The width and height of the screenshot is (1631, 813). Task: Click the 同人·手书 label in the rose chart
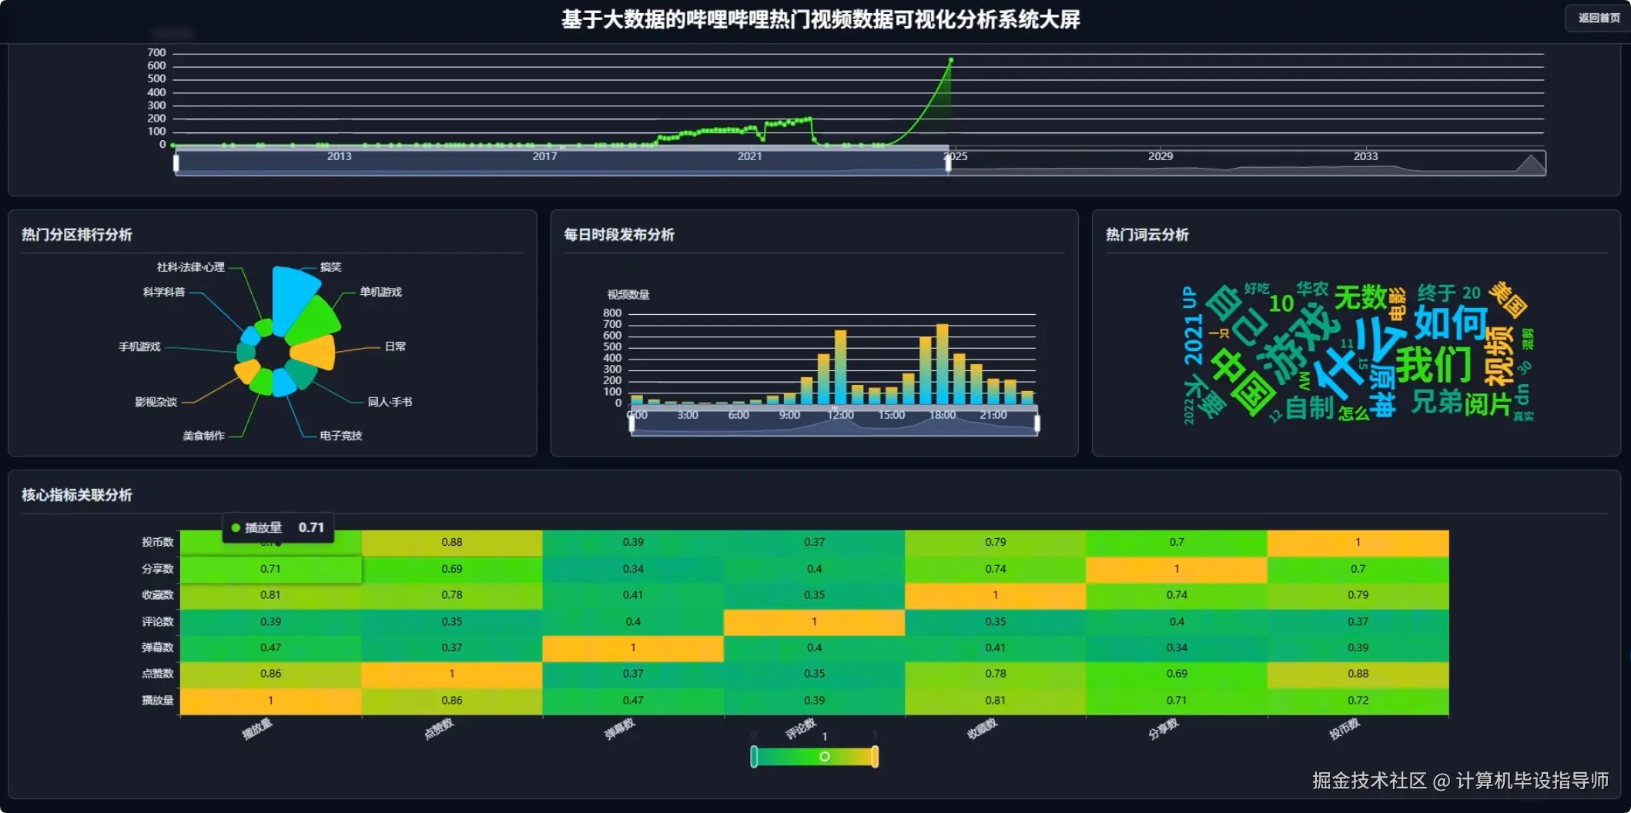(x=390, y=402)
